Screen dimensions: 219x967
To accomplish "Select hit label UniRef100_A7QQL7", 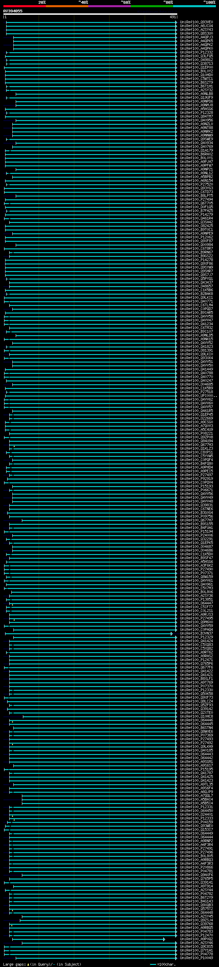I will tap(196, 795).
